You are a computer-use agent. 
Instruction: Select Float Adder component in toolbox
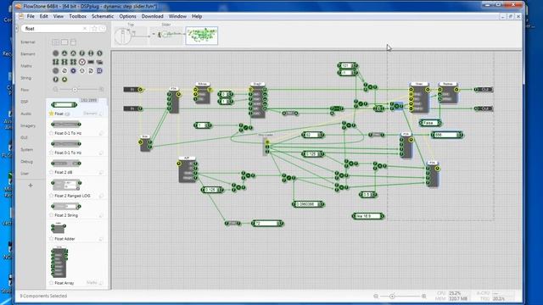click(76, 231)
